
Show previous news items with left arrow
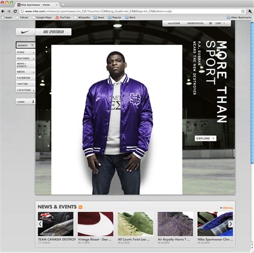point(40,224)
